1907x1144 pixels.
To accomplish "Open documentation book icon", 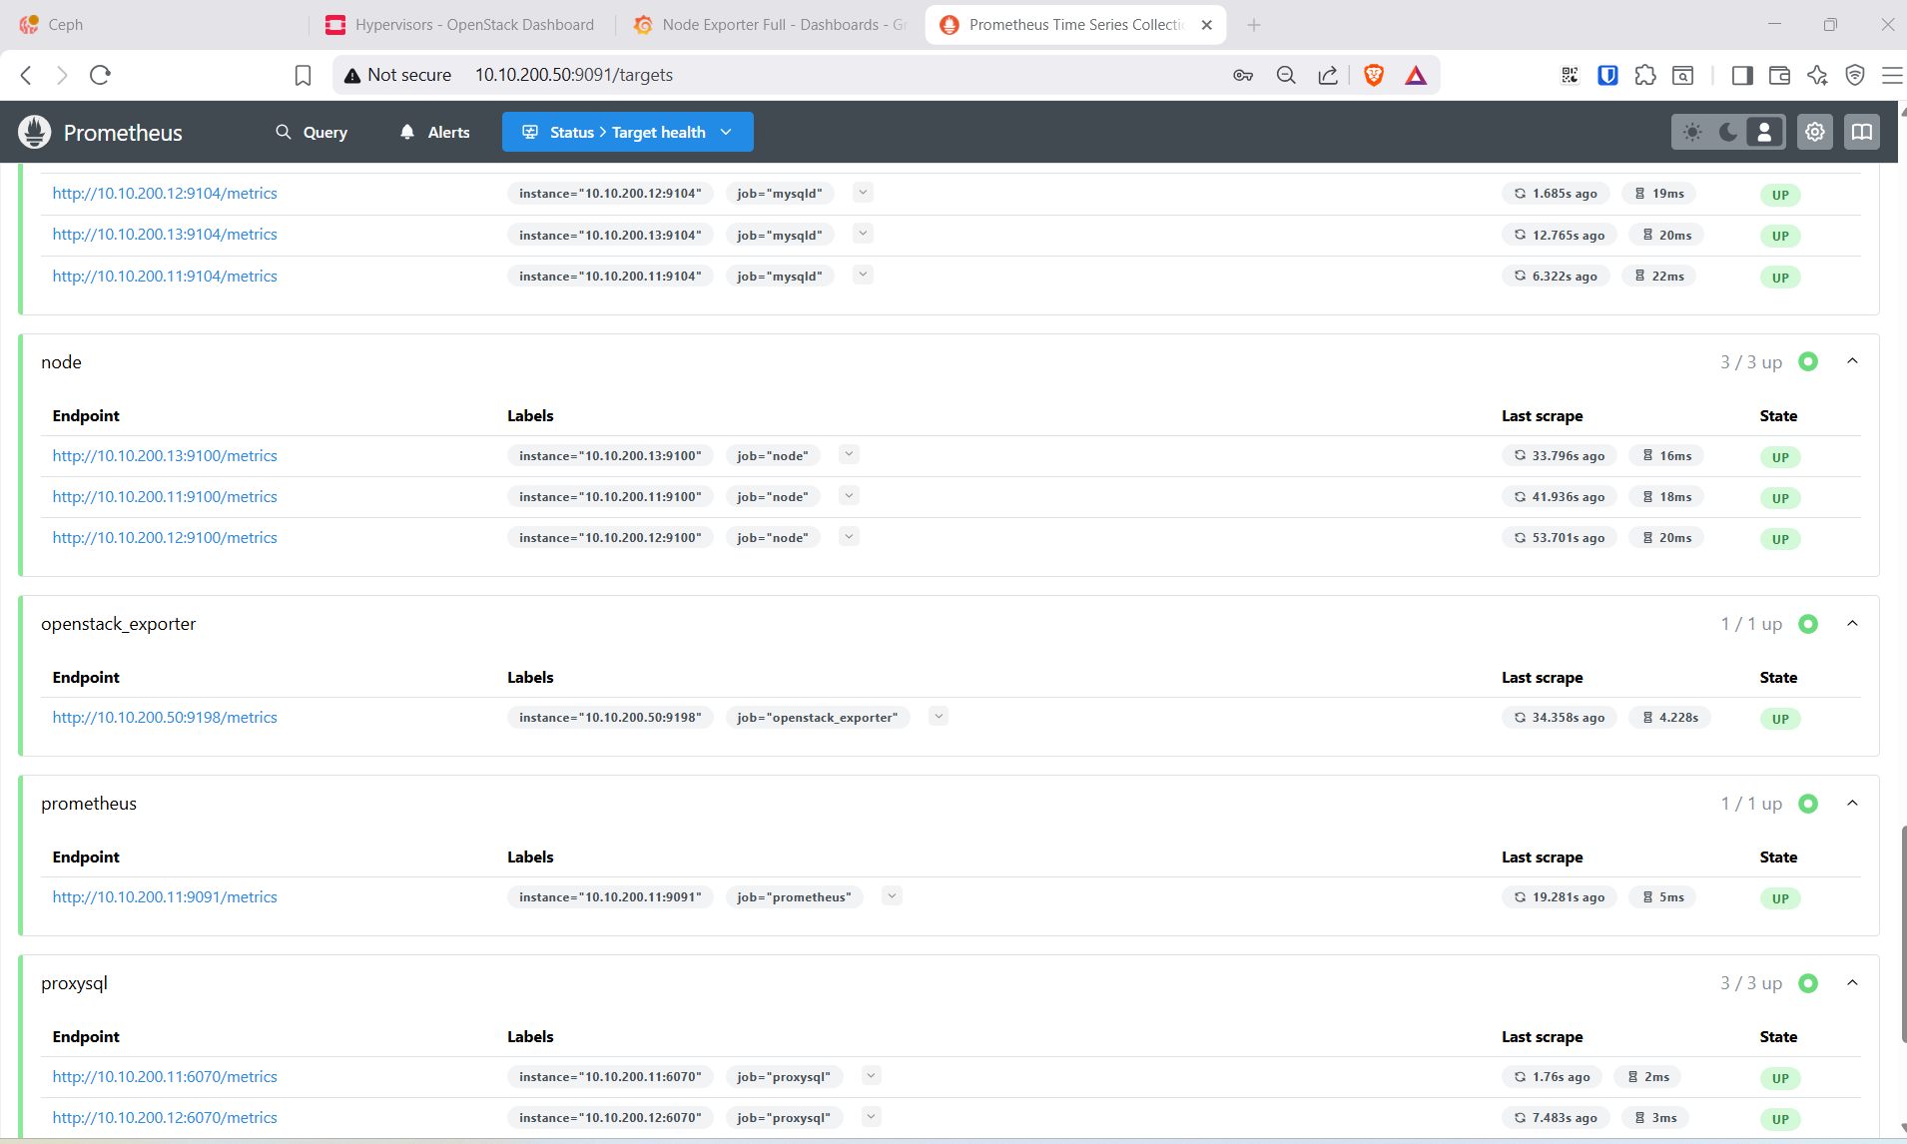I will pyautogui.click(x=1862, y=132).
